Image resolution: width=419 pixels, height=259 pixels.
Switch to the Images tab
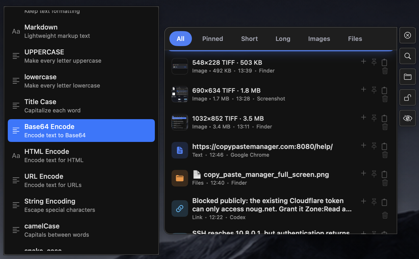(319, 39)
